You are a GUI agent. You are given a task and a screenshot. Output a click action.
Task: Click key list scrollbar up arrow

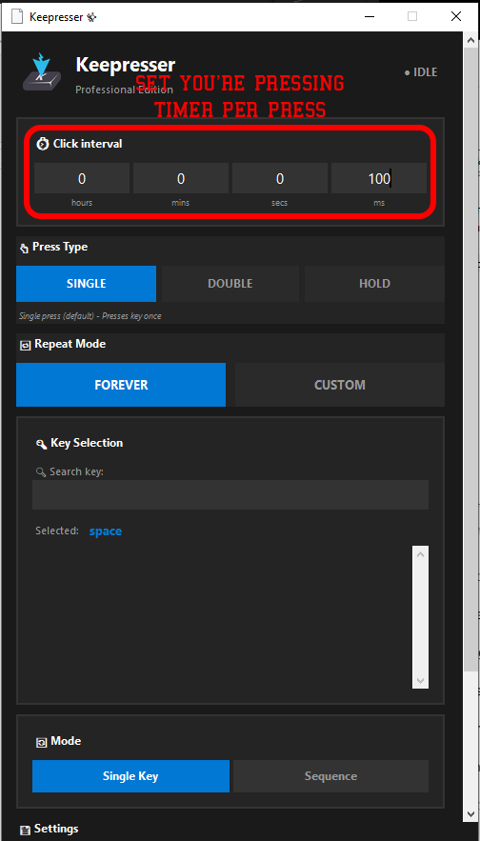coord(420,554)
